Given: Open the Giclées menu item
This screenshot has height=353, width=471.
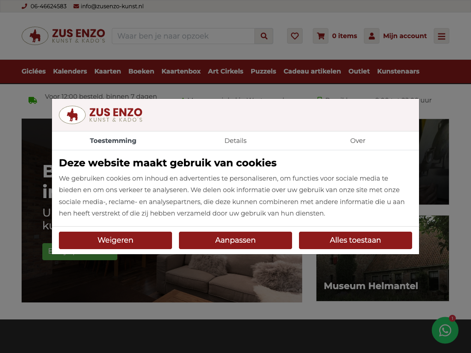Looking at the screenshot, I should [34, 71].
